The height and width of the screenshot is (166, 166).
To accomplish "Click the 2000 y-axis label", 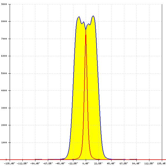I will [4, 125].
